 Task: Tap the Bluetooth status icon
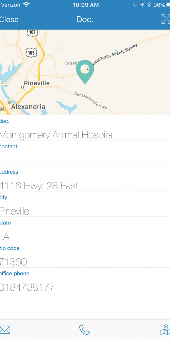tap(149, 5)
